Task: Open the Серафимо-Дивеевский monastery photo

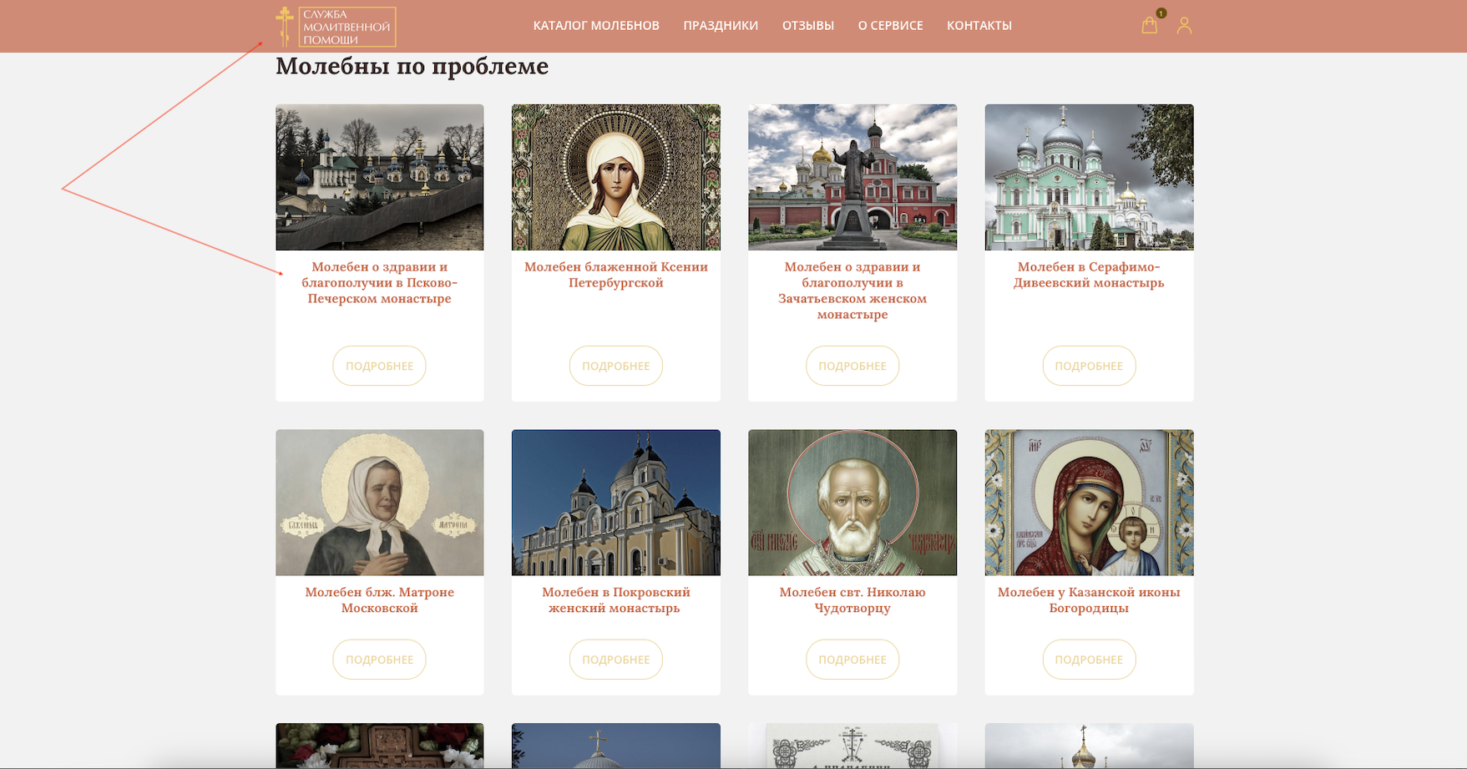Action: 1089,177
